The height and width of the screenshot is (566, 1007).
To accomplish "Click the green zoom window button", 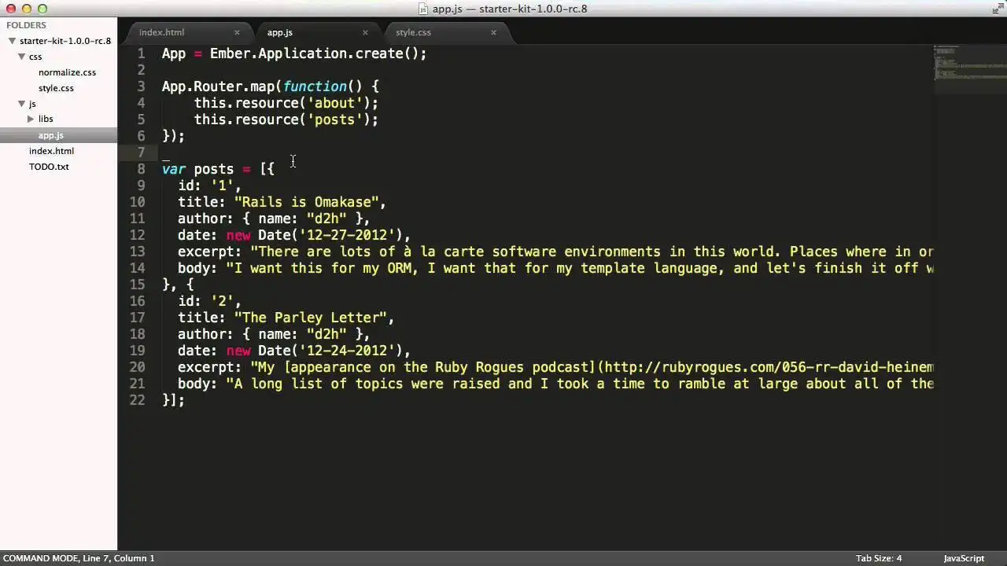I will [42, 9].
